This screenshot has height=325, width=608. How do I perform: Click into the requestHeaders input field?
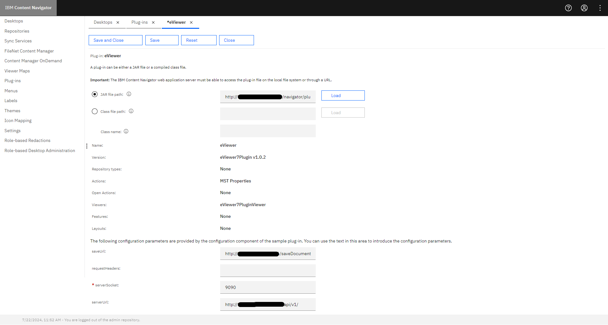click(268, 271)
